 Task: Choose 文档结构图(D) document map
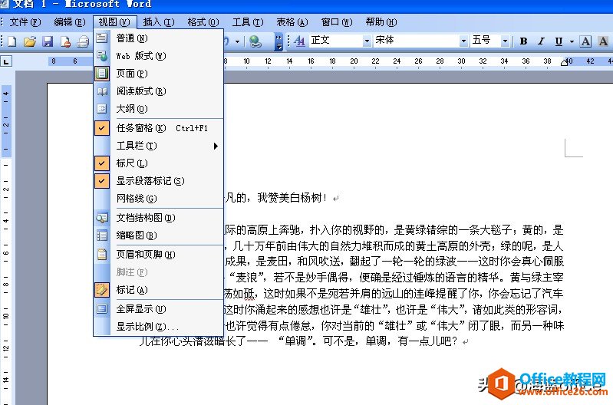click(x=159, y=217)
